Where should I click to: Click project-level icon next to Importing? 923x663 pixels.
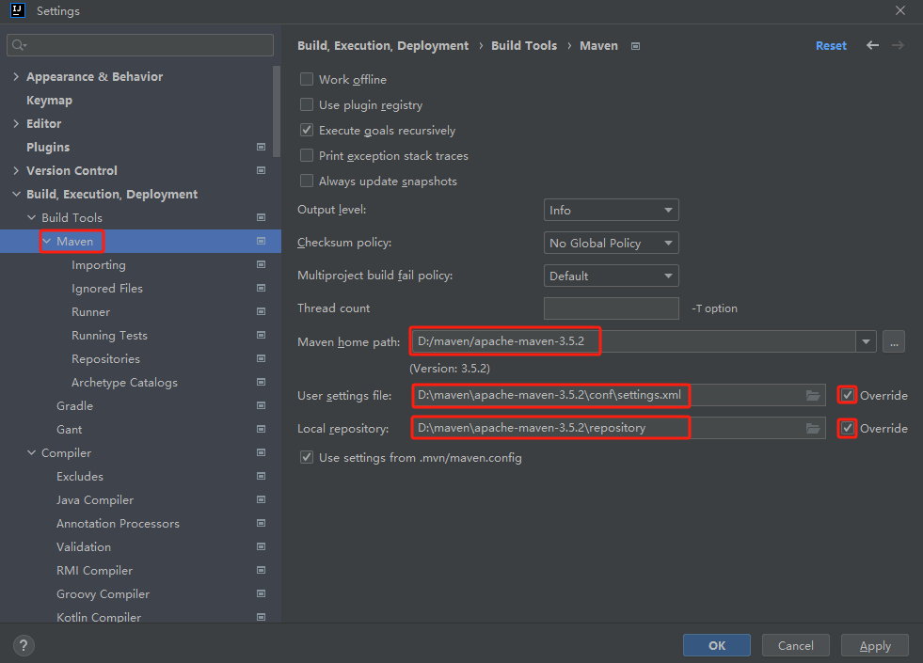(x=261, y=264)
